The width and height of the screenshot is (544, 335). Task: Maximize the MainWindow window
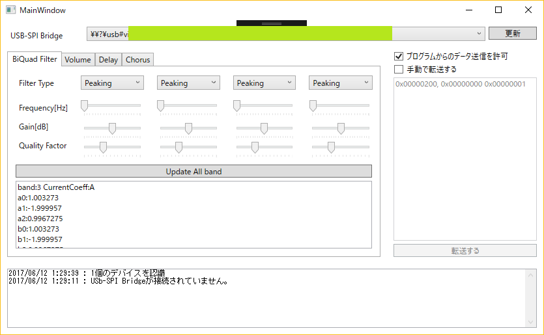(x=498, y=10)
